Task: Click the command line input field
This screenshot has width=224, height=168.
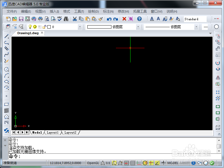Action: (114, 157)
